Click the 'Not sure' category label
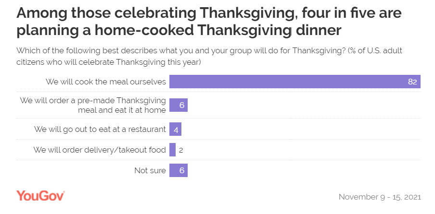Viewport: 435px width, 214px height. 150,170
